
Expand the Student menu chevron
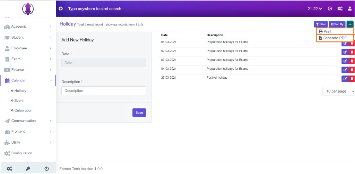click(51, 37)
